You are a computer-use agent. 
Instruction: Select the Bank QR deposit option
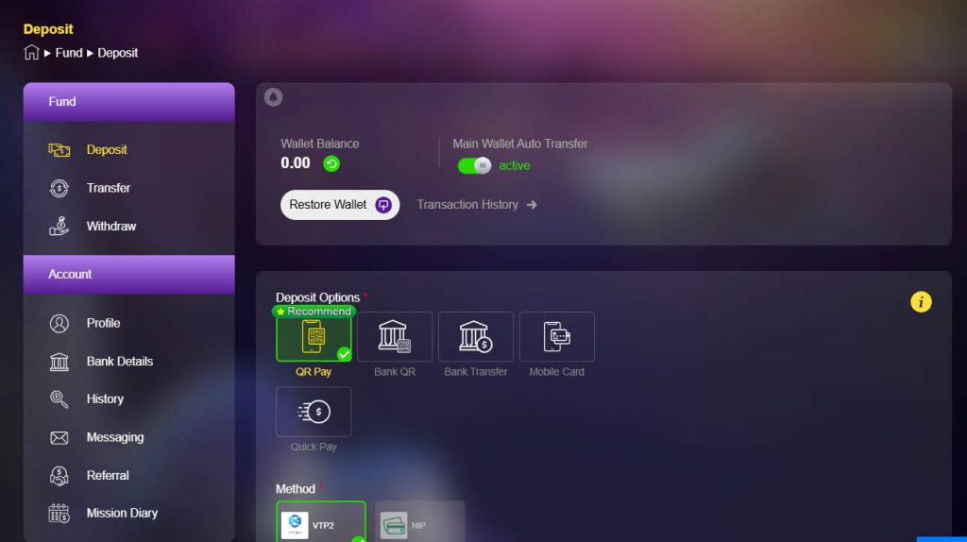point(395,337)
